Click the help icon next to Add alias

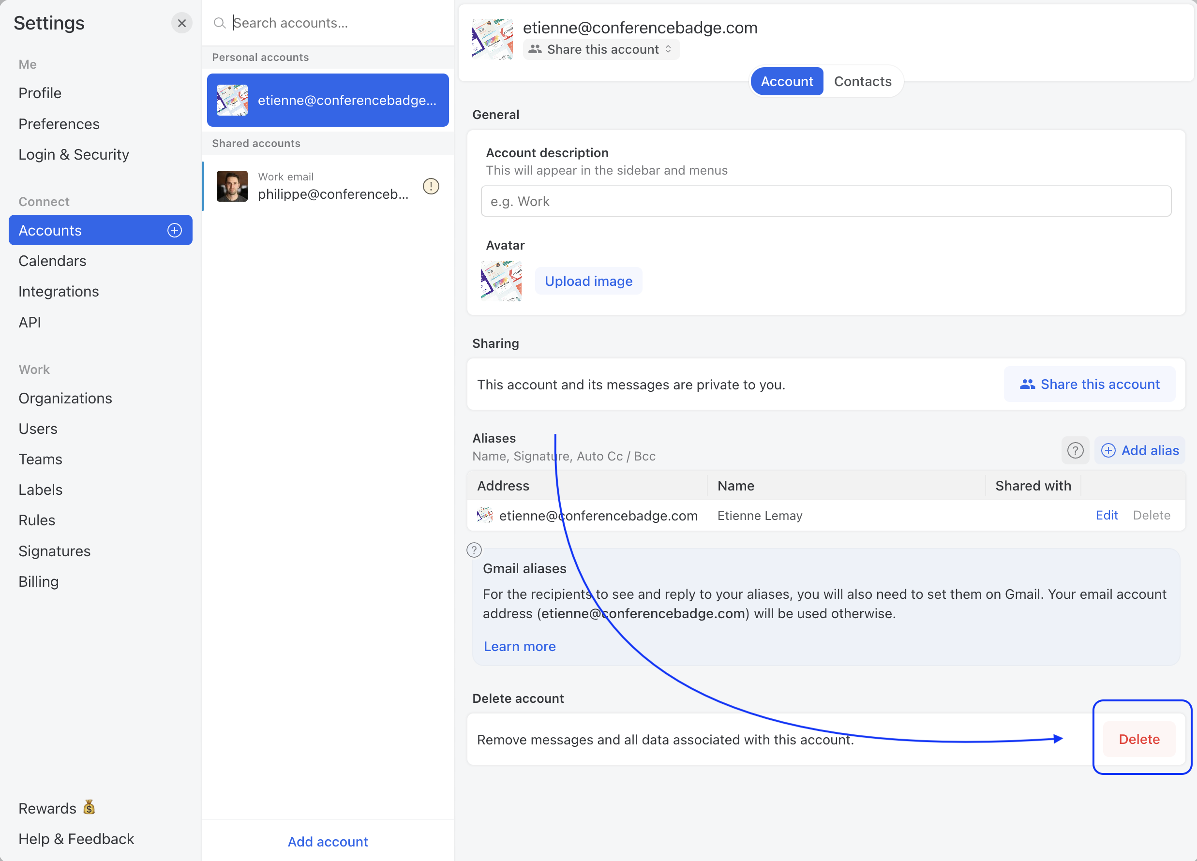pyautogui.click(x=1075, y=450)
